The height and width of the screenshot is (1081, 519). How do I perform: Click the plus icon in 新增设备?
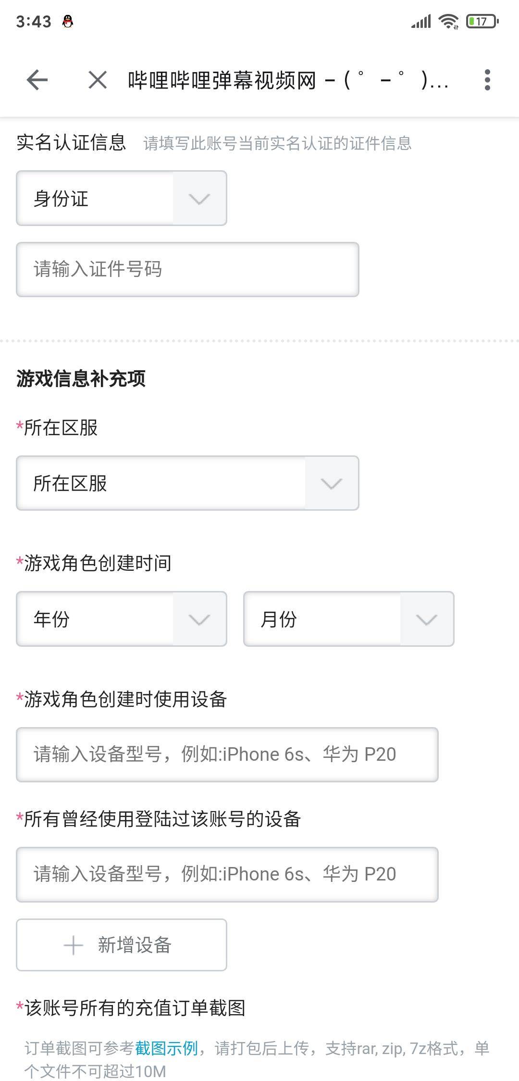pos(73,945)
